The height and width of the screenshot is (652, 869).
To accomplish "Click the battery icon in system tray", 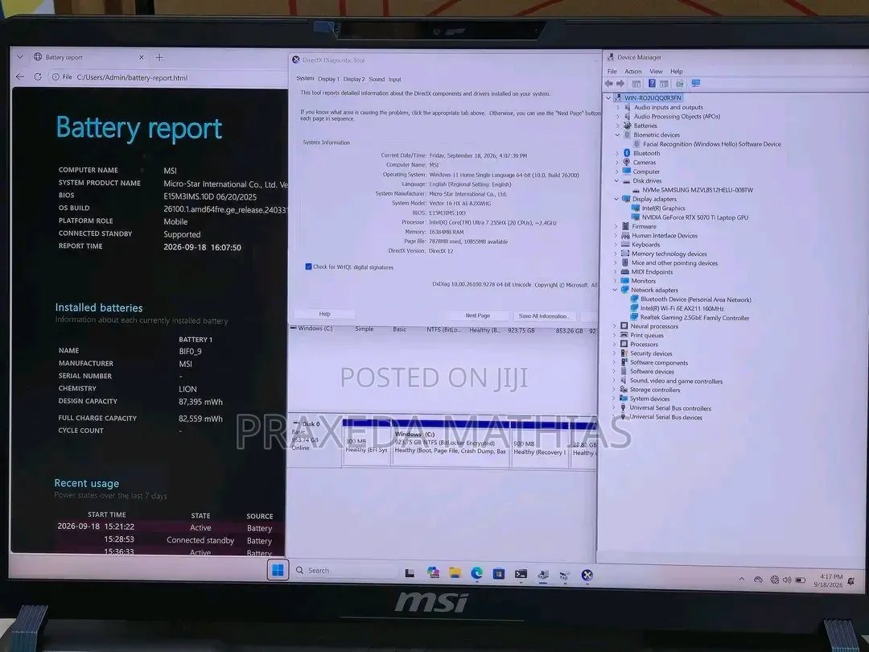I will (801, 580).
